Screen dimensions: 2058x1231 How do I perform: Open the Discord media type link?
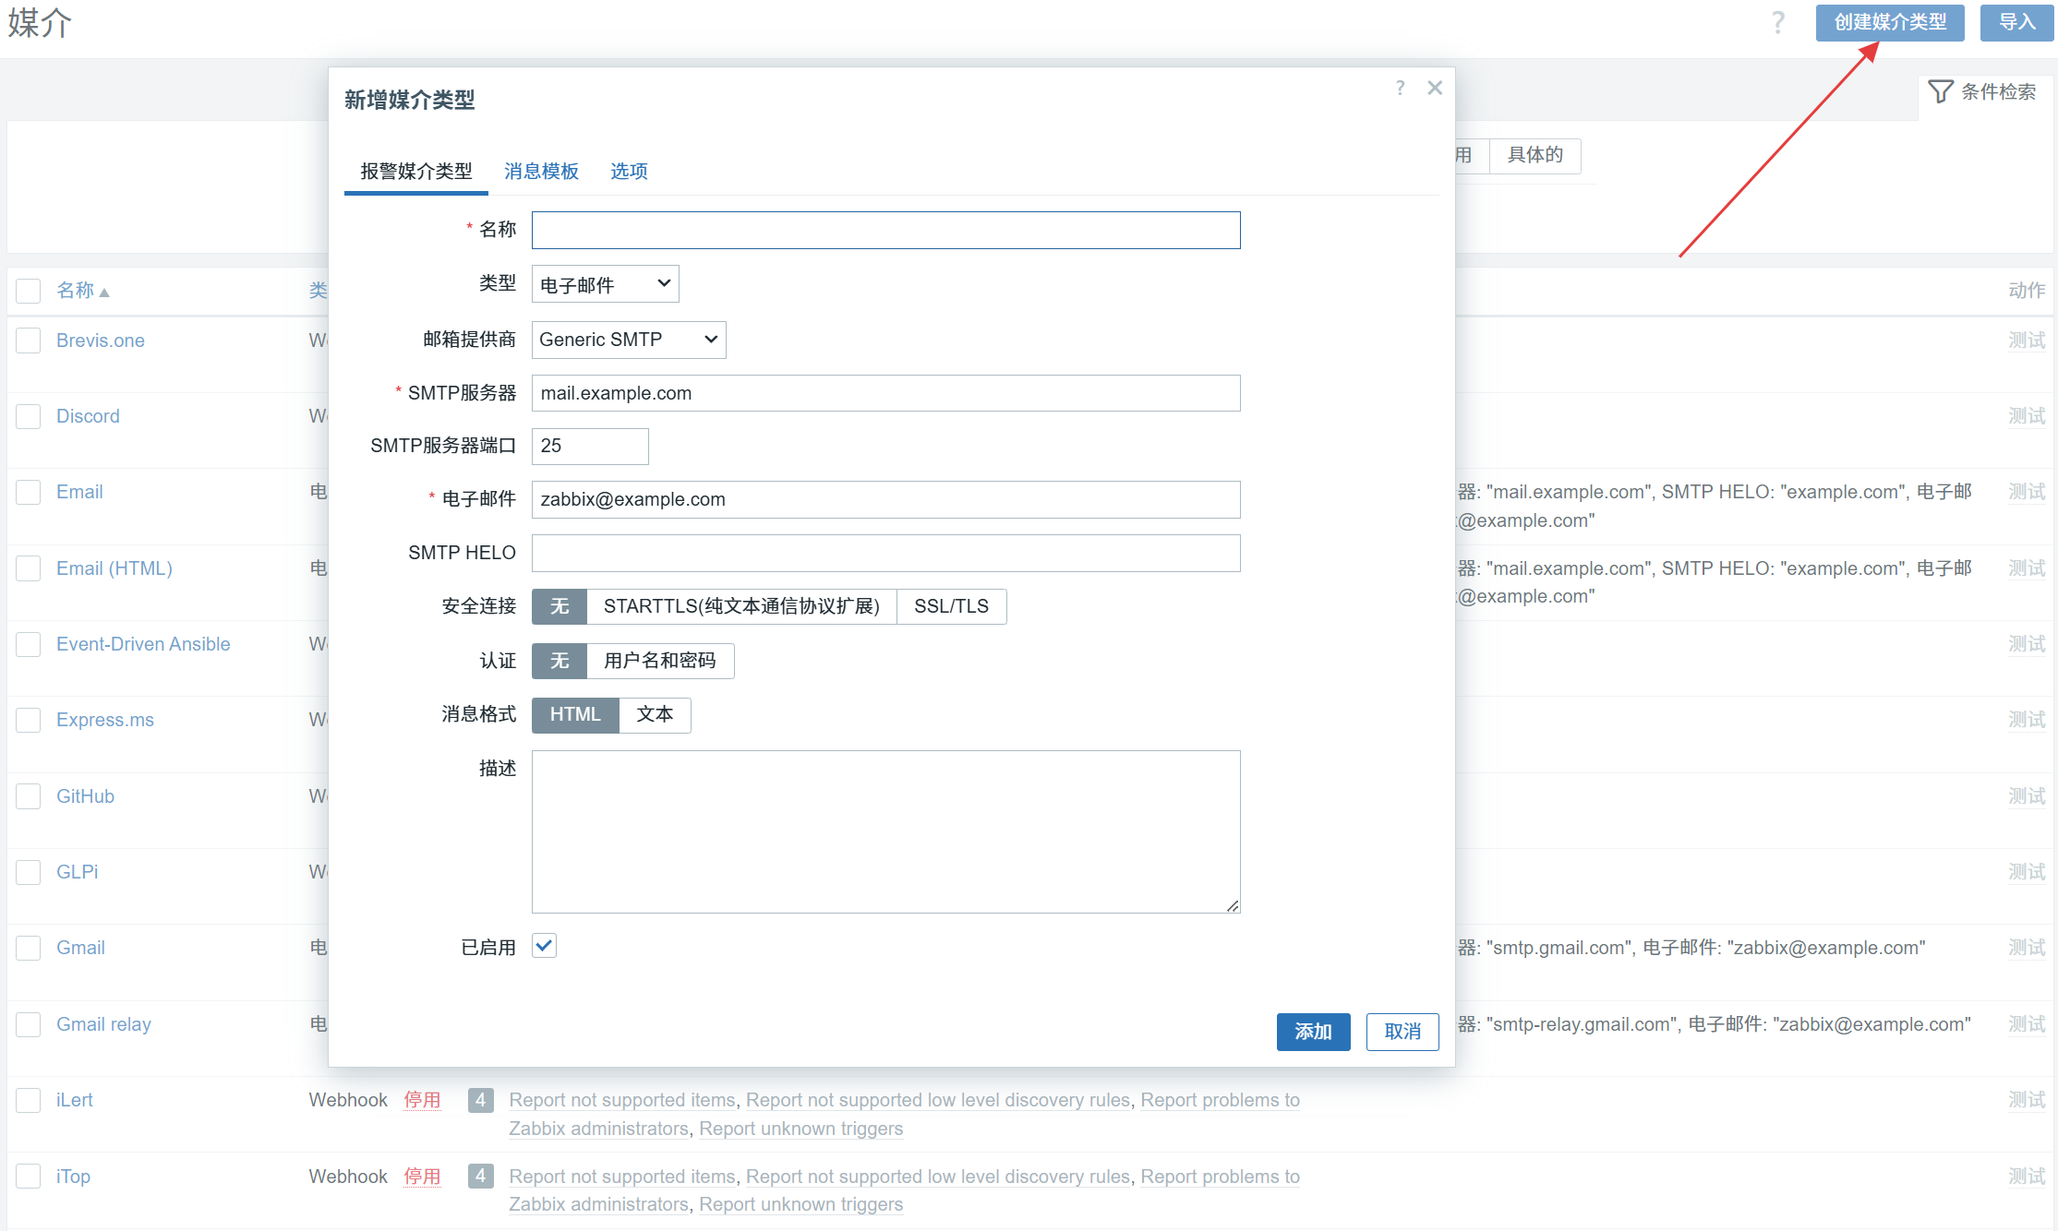(88, 416)
